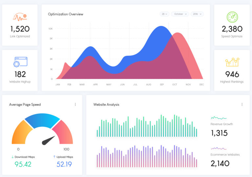The height and width of the screenshot is (177, 252).
Task: Click the yellow Highest Rankings chart icon
Action: (232, 62)
